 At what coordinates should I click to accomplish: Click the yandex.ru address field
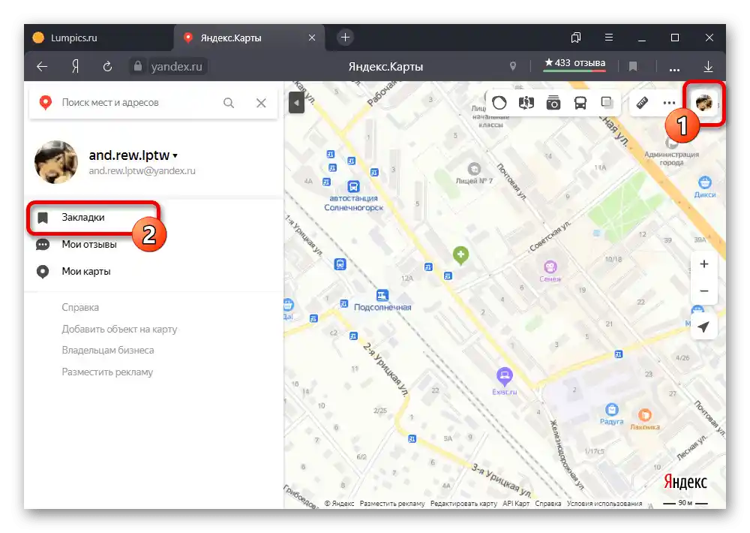(x=176, y=67)
